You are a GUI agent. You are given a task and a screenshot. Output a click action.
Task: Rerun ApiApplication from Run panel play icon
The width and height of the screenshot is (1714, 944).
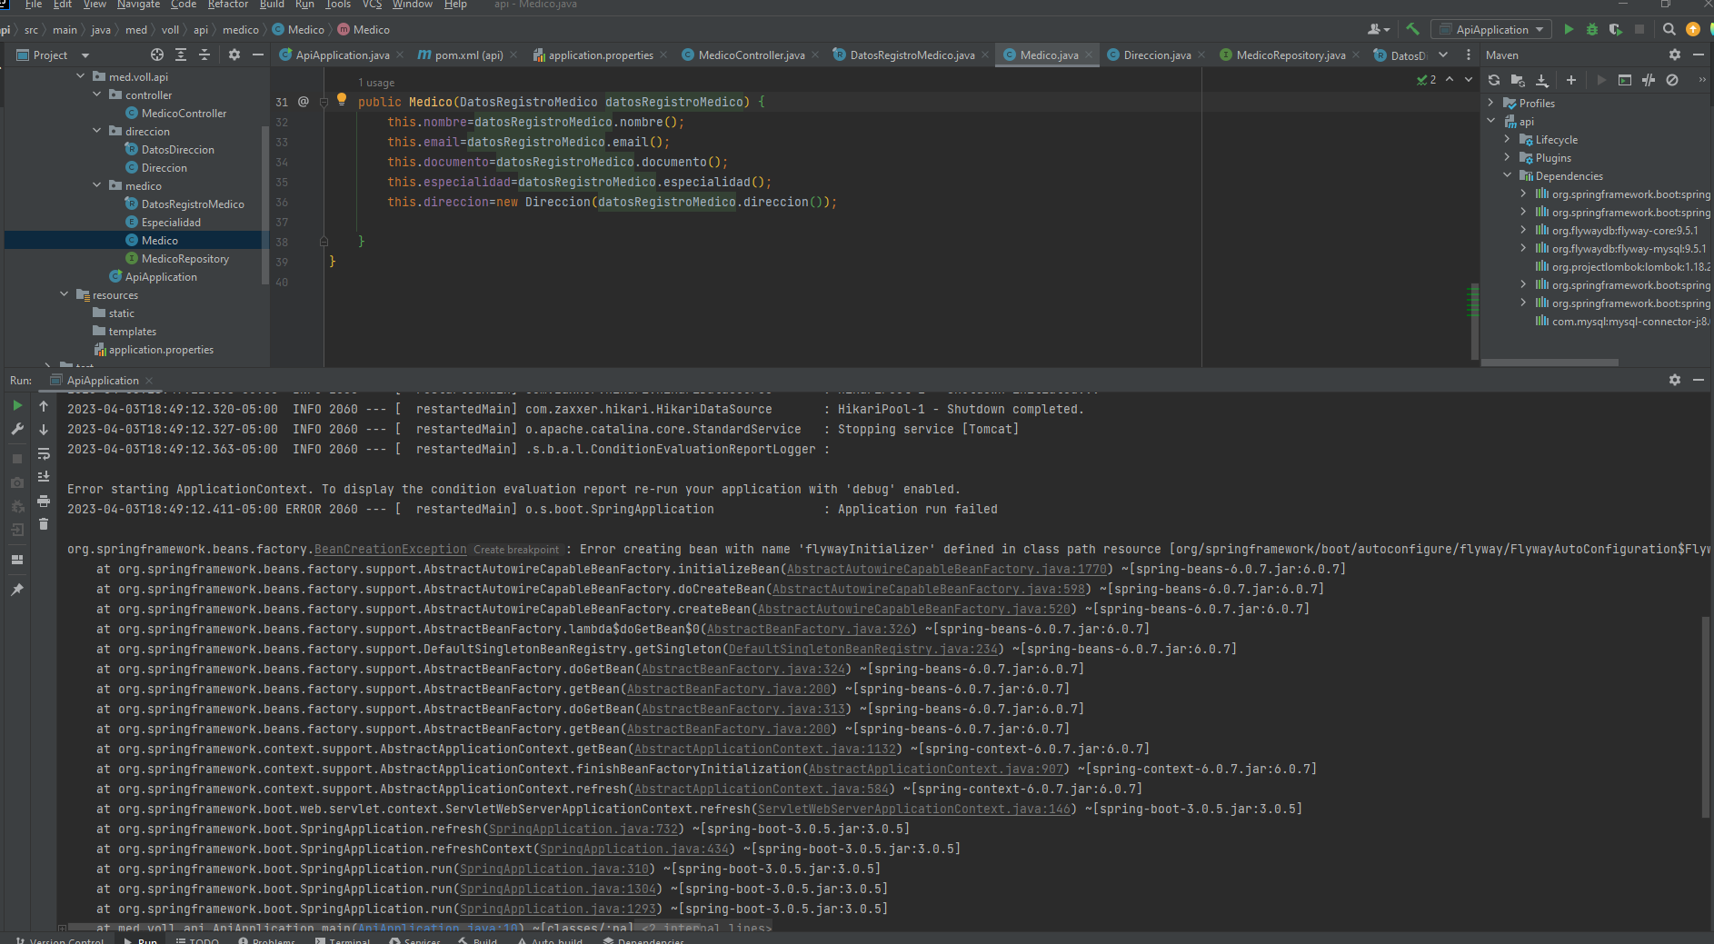17,405
